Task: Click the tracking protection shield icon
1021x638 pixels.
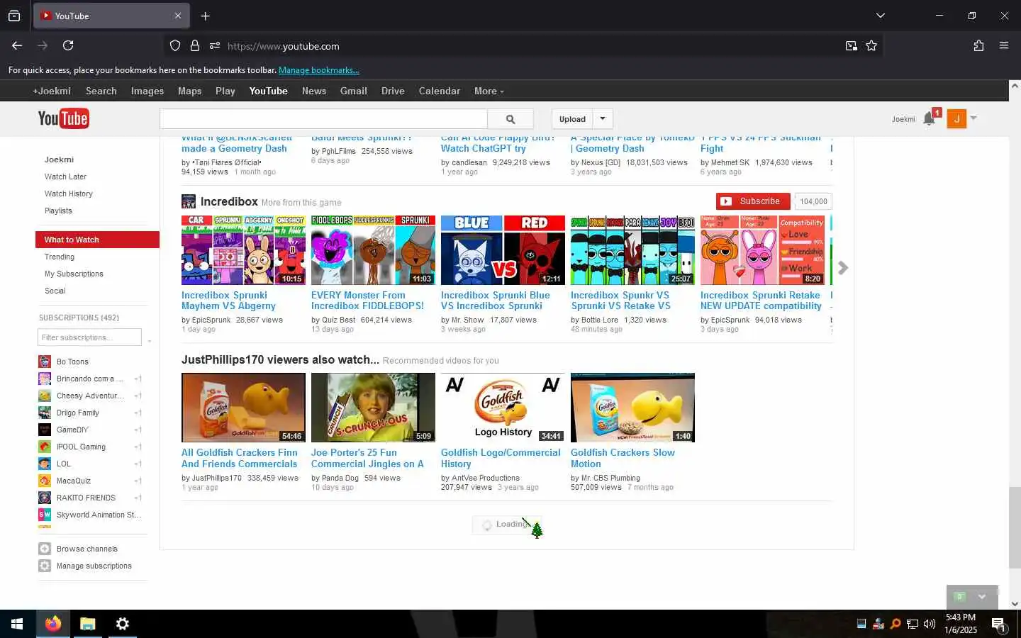Action: 175,46
